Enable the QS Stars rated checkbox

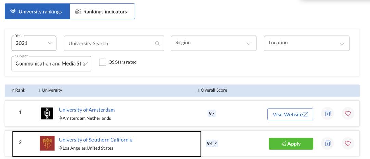[102, 62]
